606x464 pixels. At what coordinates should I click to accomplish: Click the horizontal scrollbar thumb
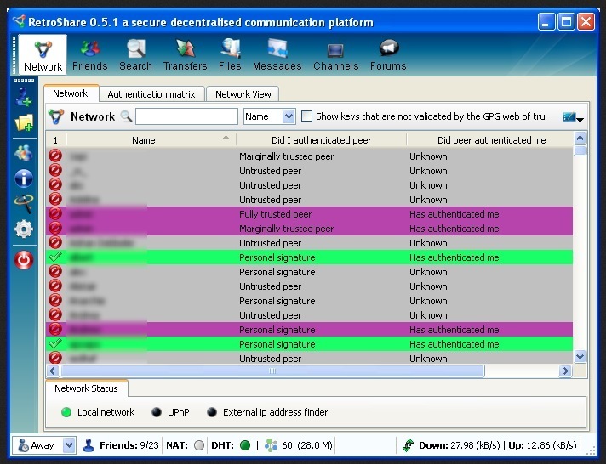pyautogui.click(x=272, y=371)
